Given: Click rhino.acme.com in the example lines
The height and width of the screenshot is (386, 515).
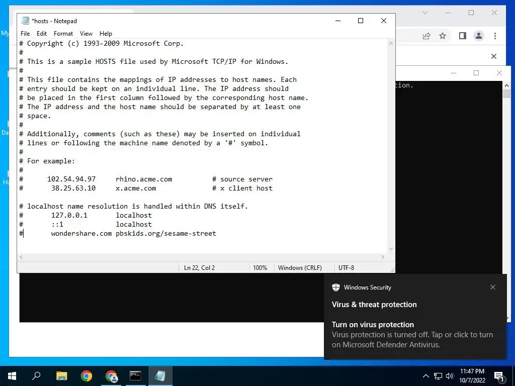Looking at the screenshot, I should (x=144, y=179).
